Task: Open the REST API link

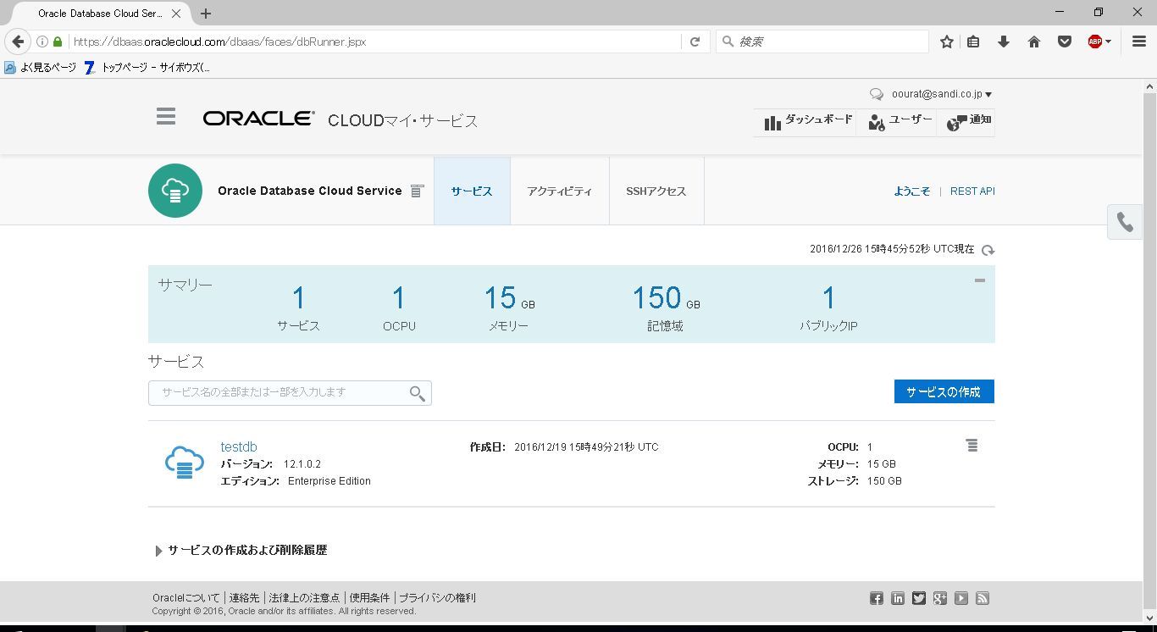Action: (972, 191)
